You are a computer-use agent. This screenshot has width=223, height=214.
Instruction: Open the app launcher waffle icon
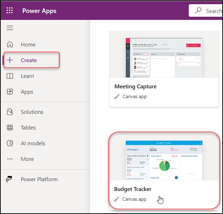[10, 10]
